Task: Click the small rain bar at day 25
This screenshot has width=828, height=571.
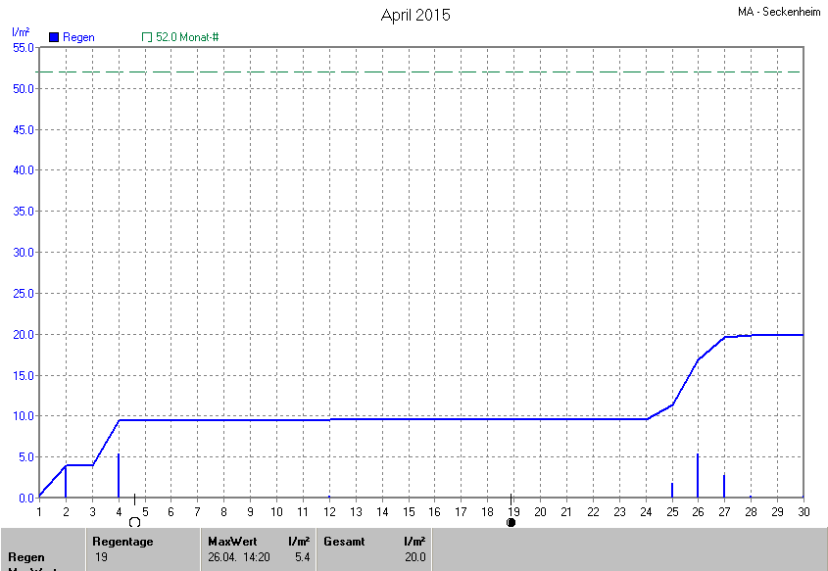Action: [672, 490]
